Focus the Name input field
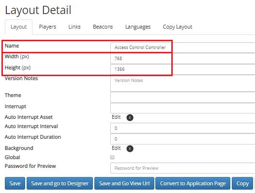The image size is (255, 193). [x=182, y=48]
